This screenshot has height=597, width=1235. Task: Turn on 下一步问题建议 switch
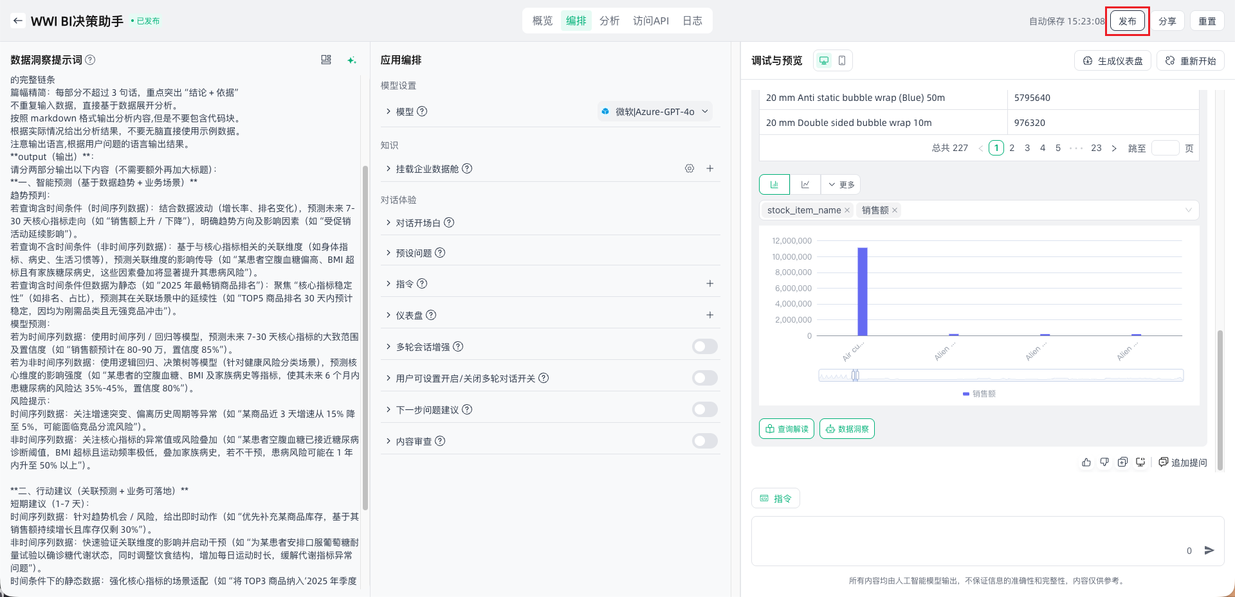[704, 410]
